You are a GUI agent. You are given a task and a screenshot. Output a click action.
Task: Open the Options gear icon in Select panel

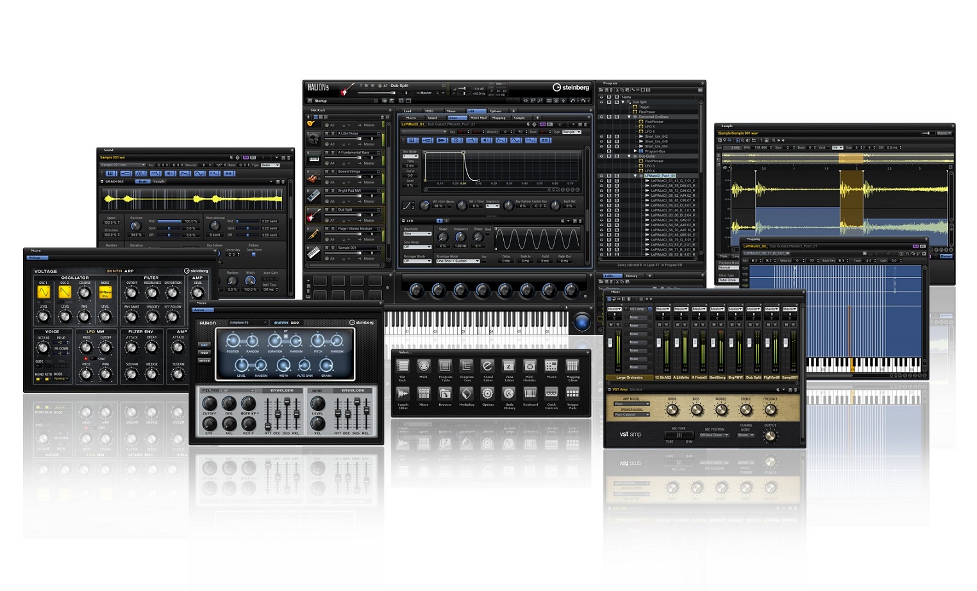coord(488,393)
